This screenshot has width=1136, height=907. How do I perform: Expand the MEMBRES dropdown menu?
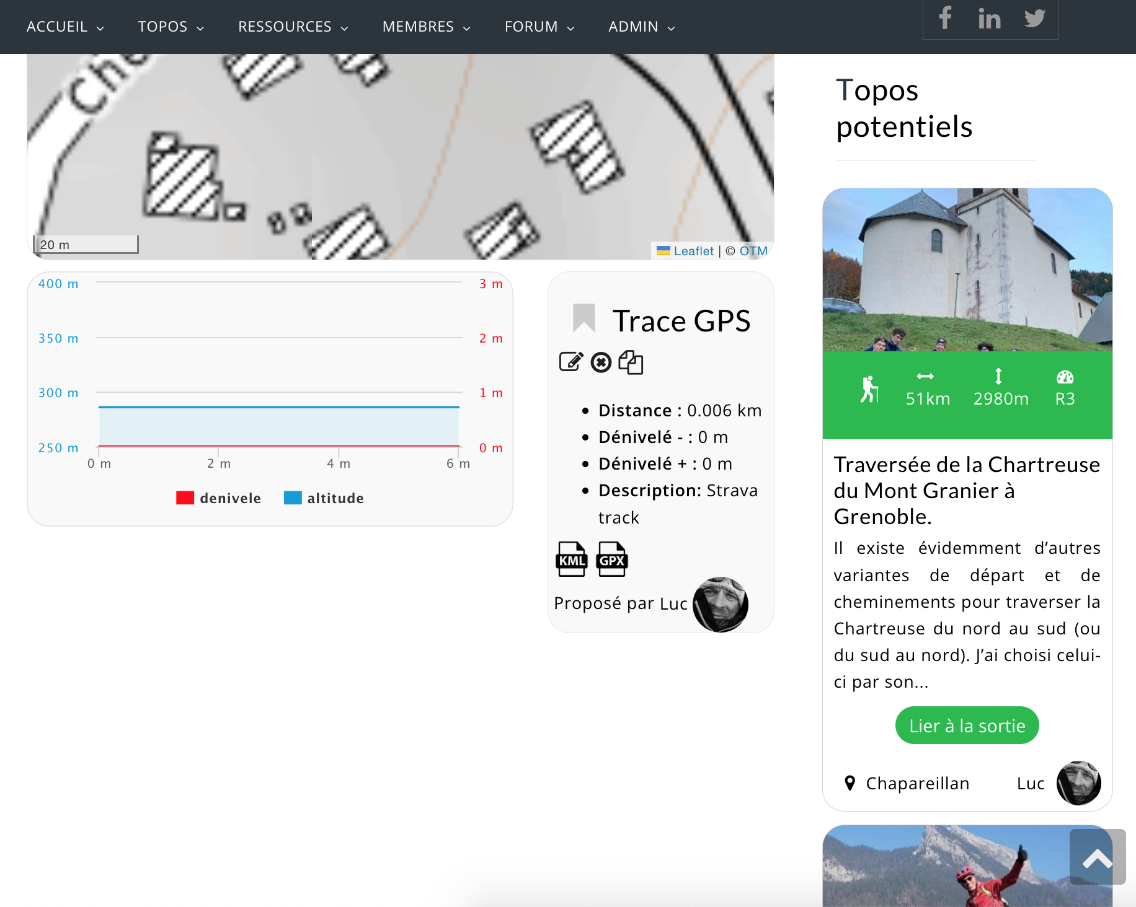click(426, 27)
